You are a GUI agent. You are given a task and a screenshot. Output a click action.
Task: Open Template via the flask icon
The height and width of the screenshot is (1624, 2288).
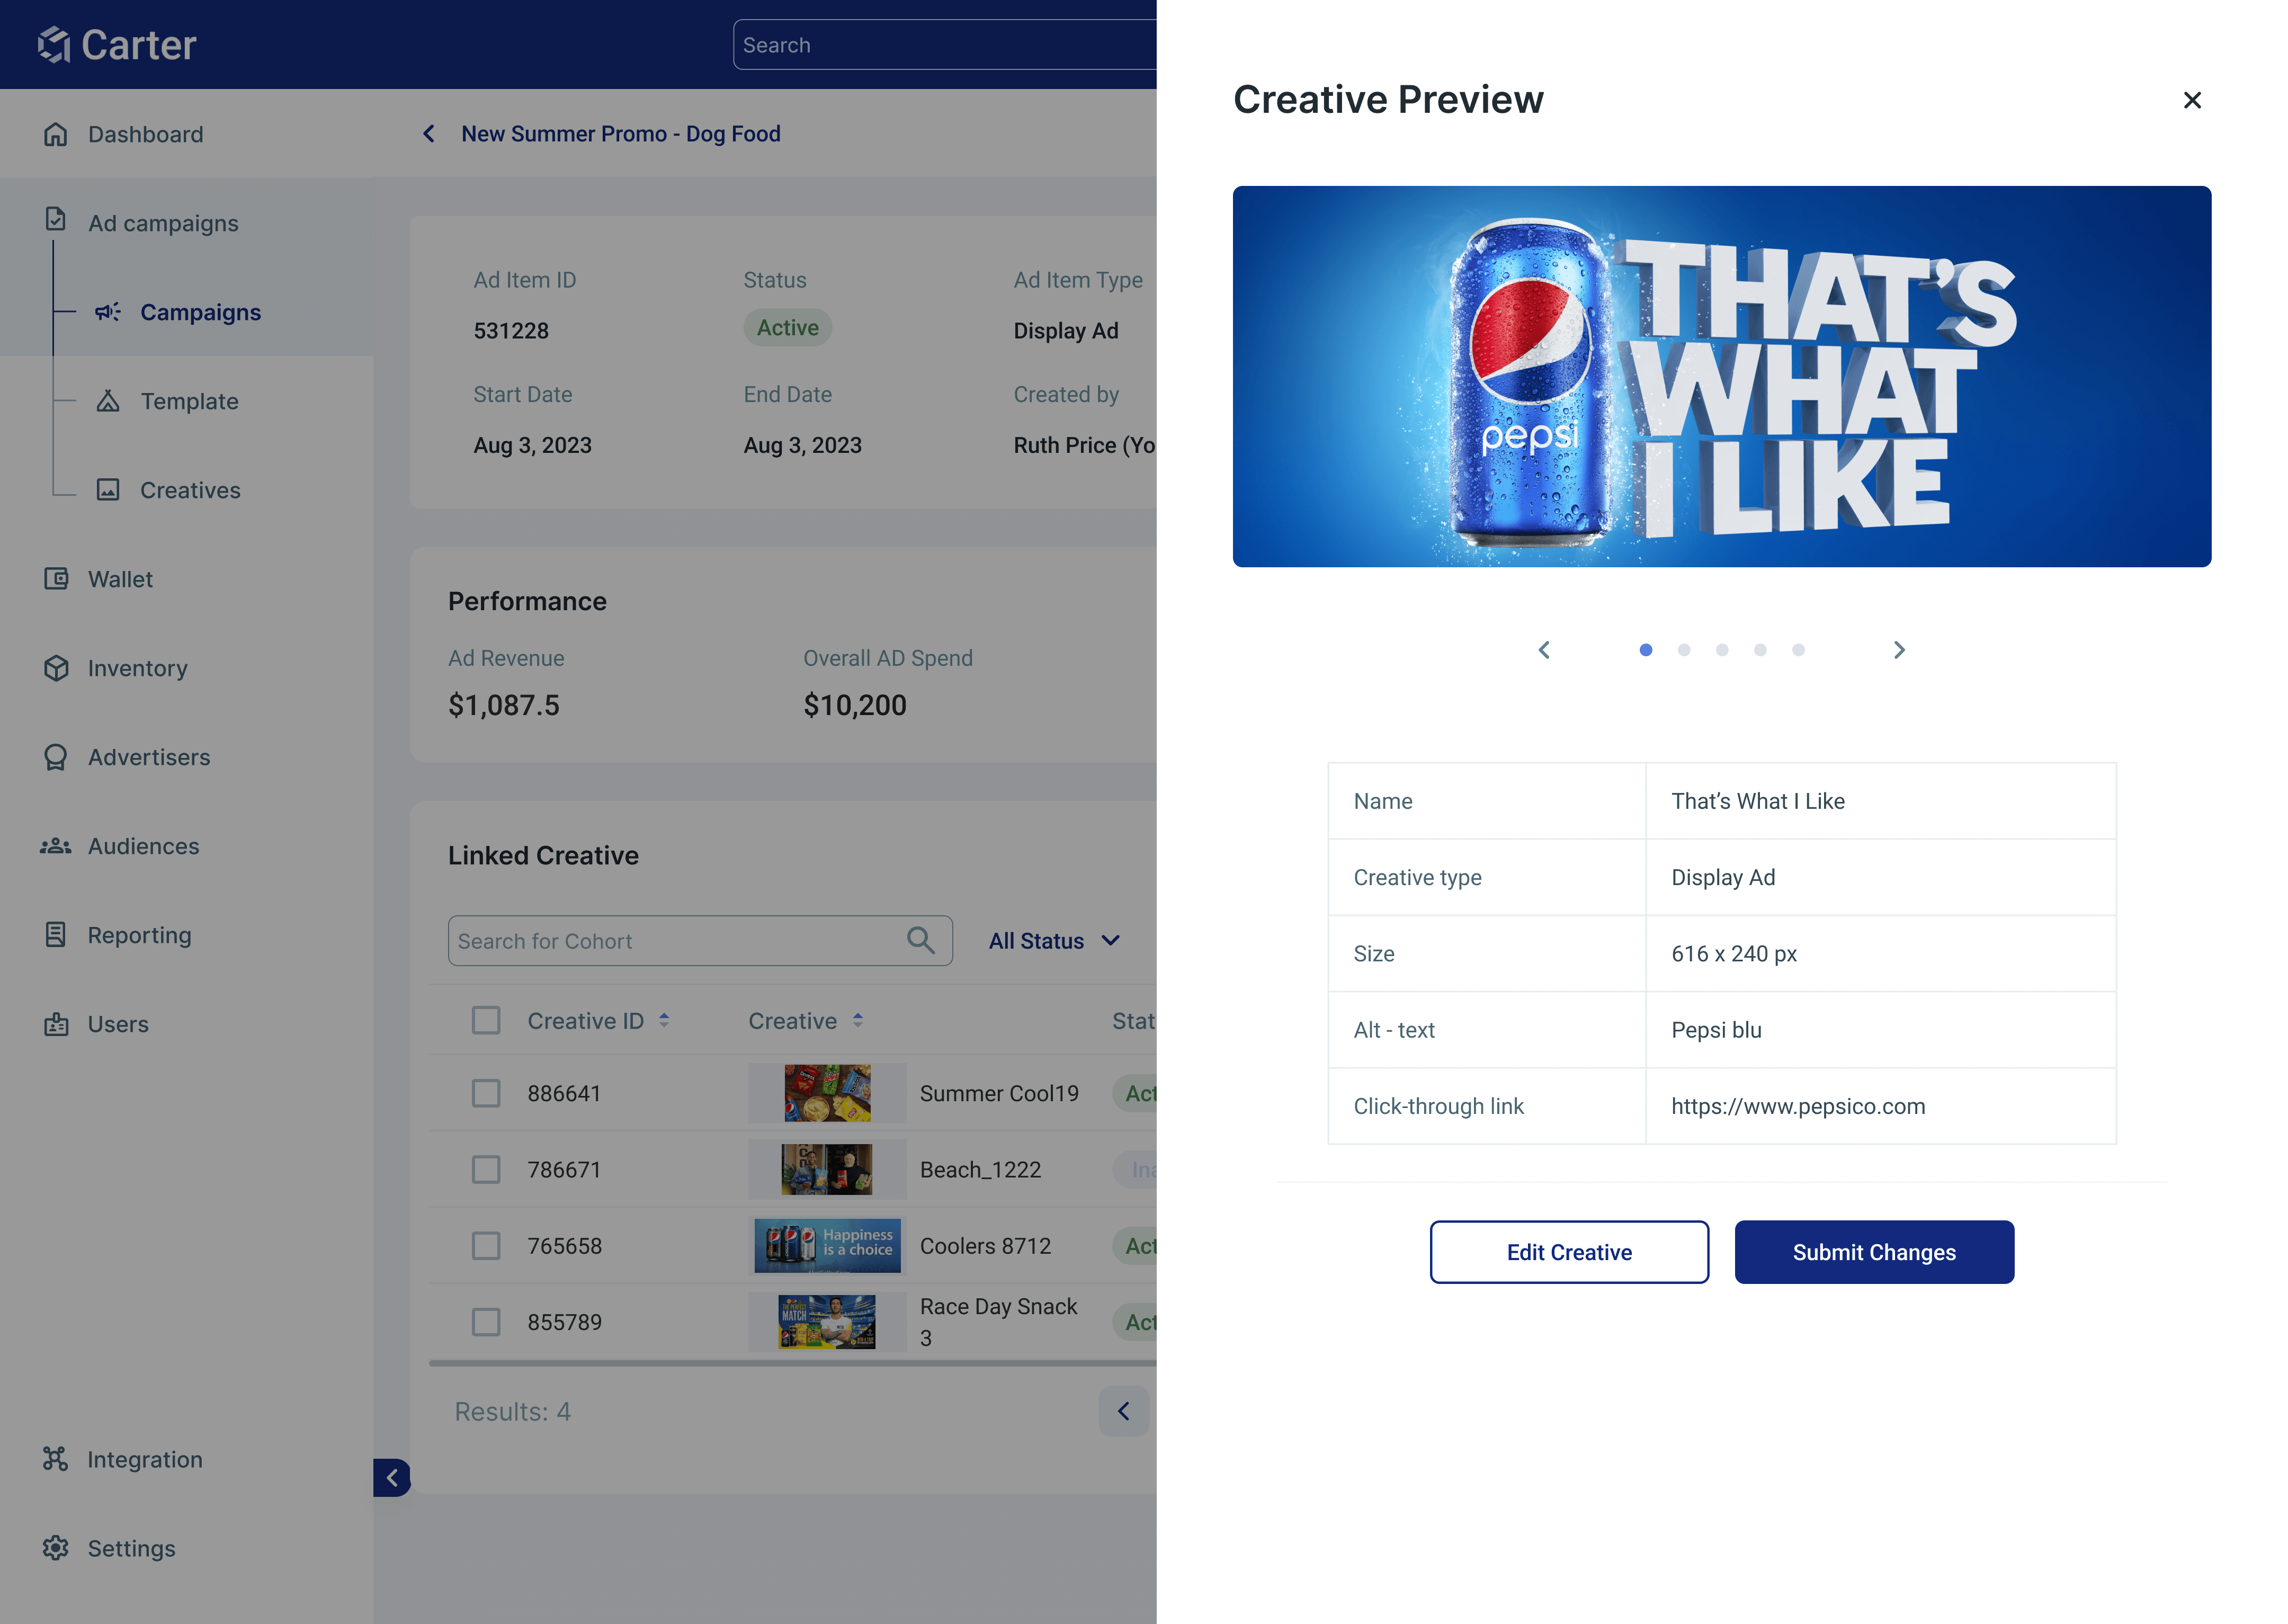point(110,401)
